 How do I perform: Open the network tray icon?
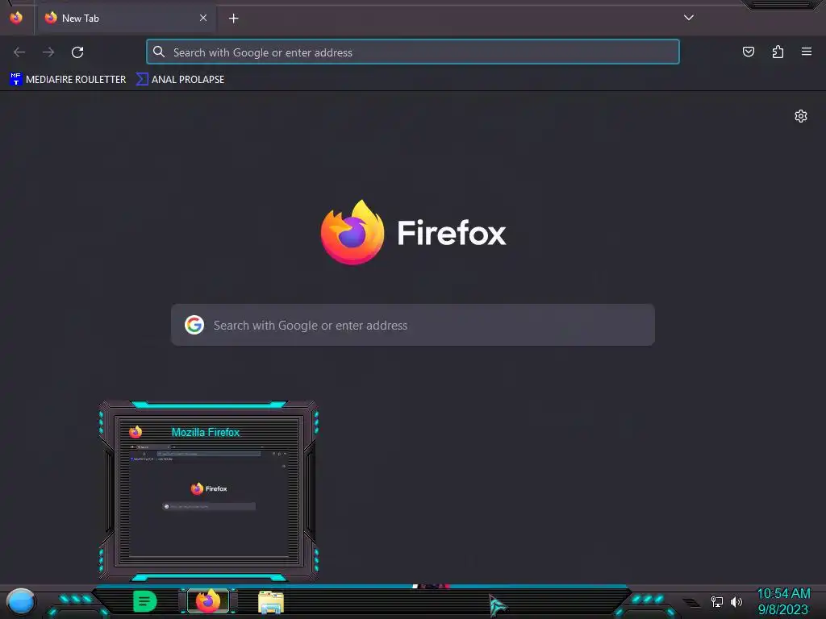pos(717,601)
